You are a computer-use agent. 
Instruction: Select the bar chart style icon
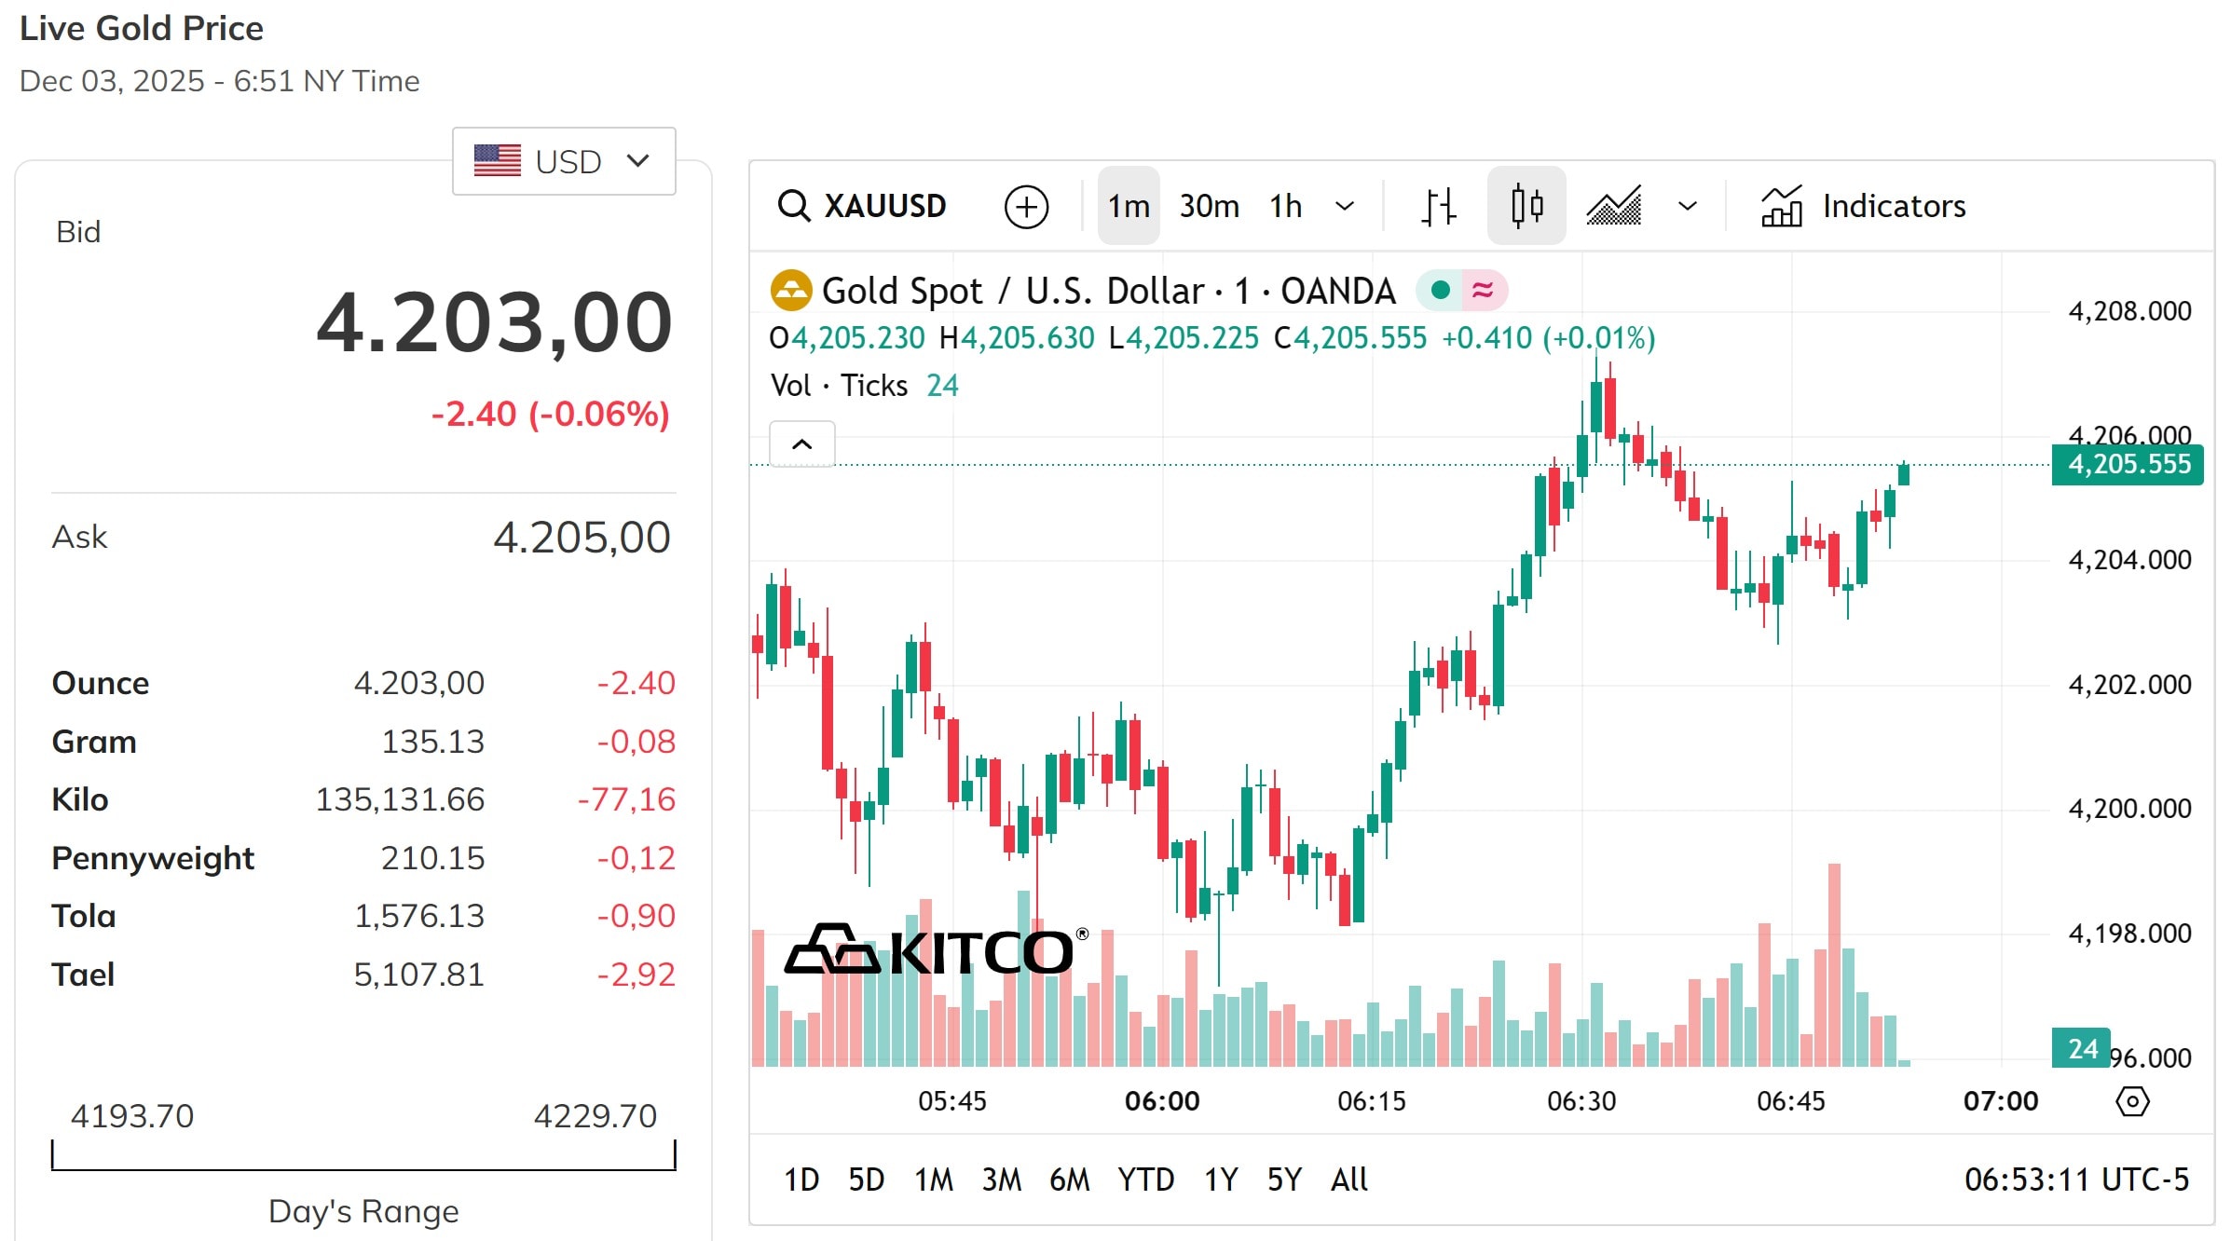point(1436,206)
